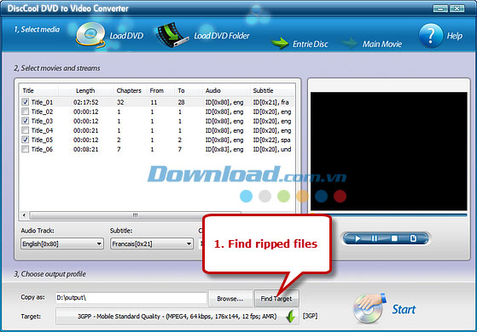
Task: Open Help via the question mark icon
Action: click(431, 36)
